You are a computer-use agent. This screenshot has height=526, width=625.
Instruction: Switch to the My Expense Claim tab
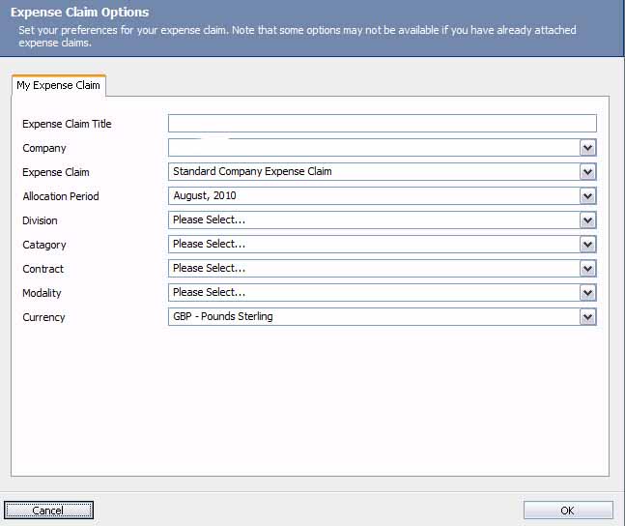[x=58, y=85]
